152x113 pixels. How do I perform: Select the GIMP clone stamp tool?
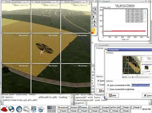[x=95, y=21]
